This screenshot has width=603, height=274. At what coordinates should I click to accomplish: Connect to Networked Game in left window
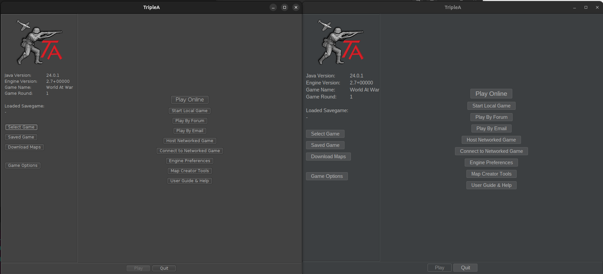point(190,151)
